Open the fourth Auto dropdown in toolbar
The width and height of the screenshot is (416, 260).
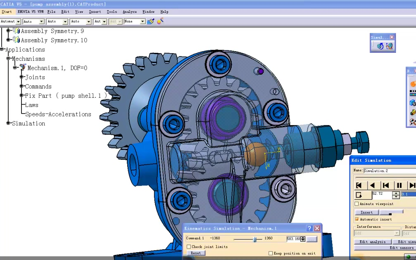[89, 21]
